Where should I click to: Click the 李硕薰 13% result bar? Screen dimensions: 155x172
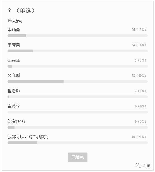click(x=77, y=36)
